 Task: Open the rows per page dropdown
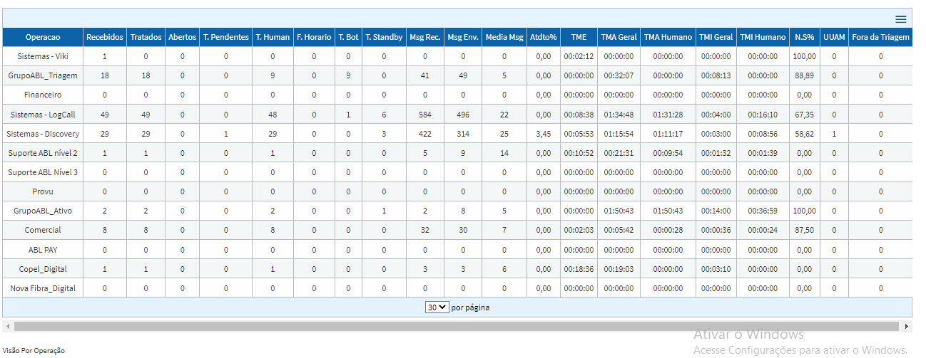[x=437, y=307]
